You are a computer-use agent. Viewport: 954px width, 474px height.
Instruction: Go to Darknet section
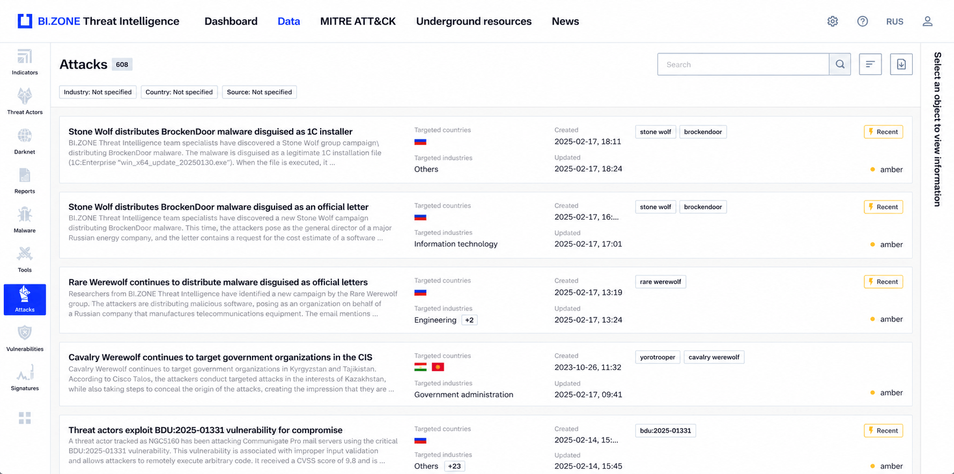point(25,142)
